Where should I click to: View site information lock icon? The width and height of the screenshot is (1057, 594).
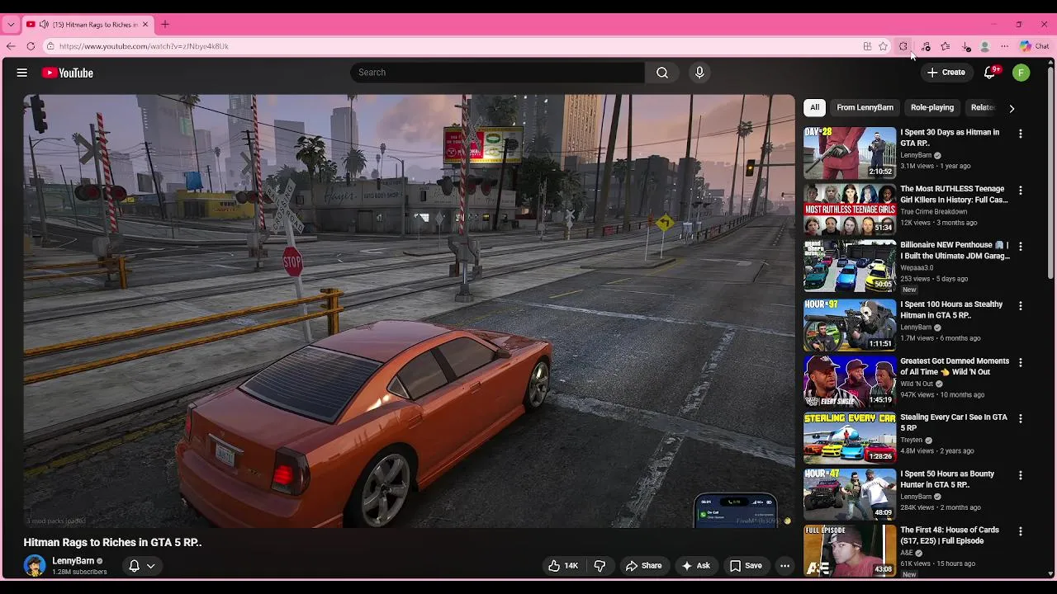click(50, 46)
